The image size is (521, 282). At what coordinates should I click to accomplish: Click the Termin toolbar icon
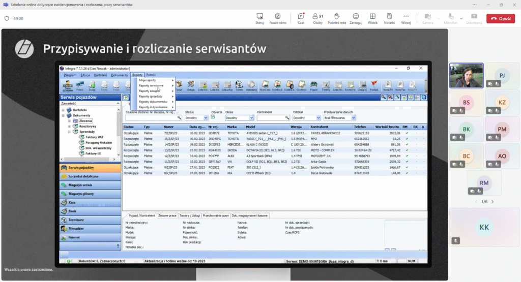tap(239, 86)
